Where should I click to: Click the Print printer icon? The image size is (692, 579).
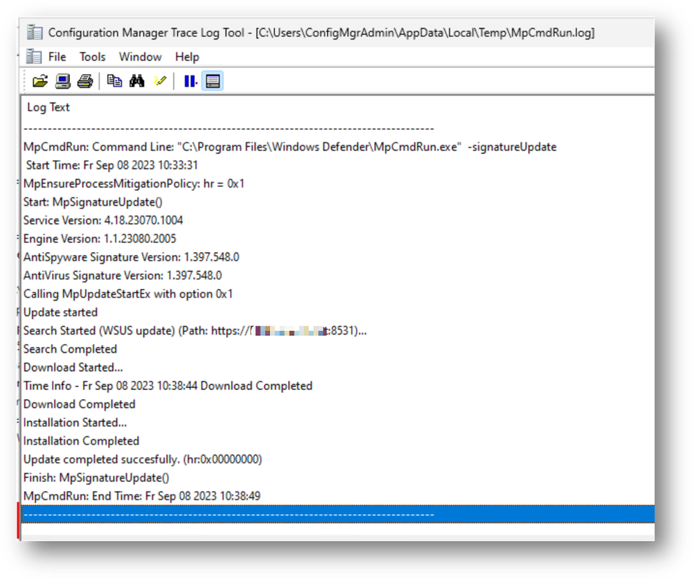(x=85, y=81)
